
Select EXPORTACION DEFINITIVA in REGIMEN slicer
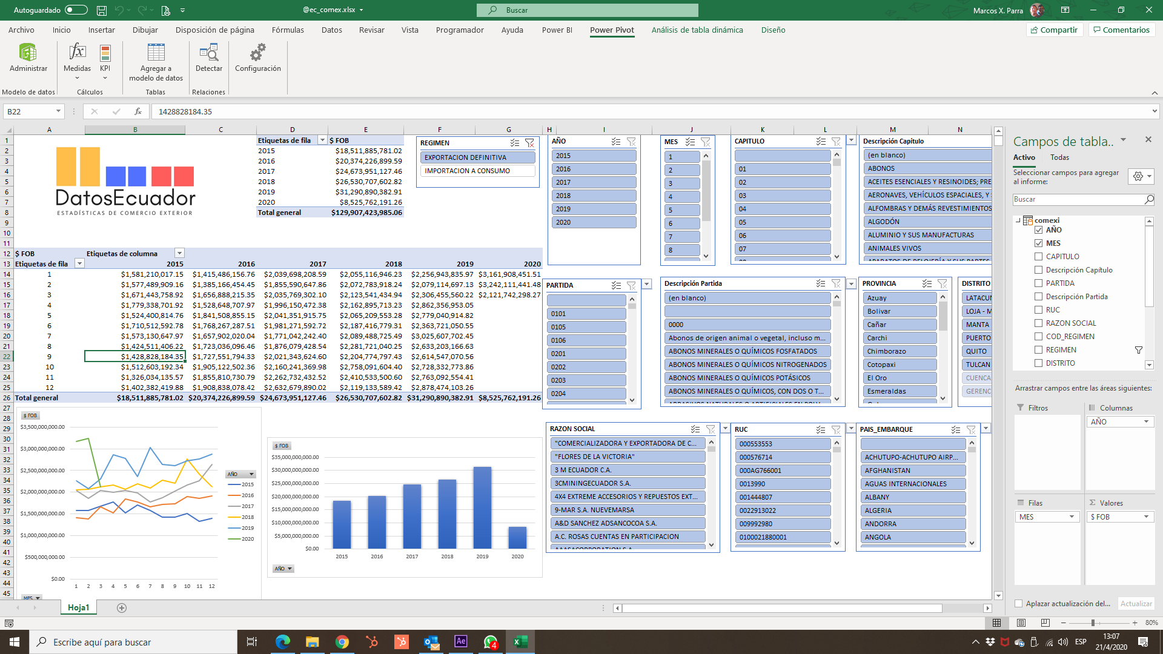pyautogui.click(x=478, y=157)
